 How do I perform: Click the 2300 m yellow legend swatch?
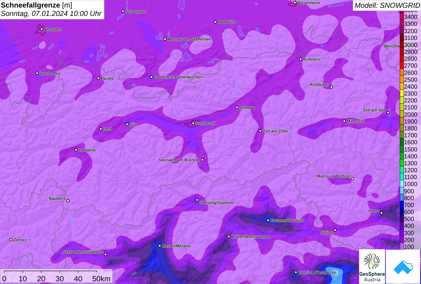tap(402, 93)
